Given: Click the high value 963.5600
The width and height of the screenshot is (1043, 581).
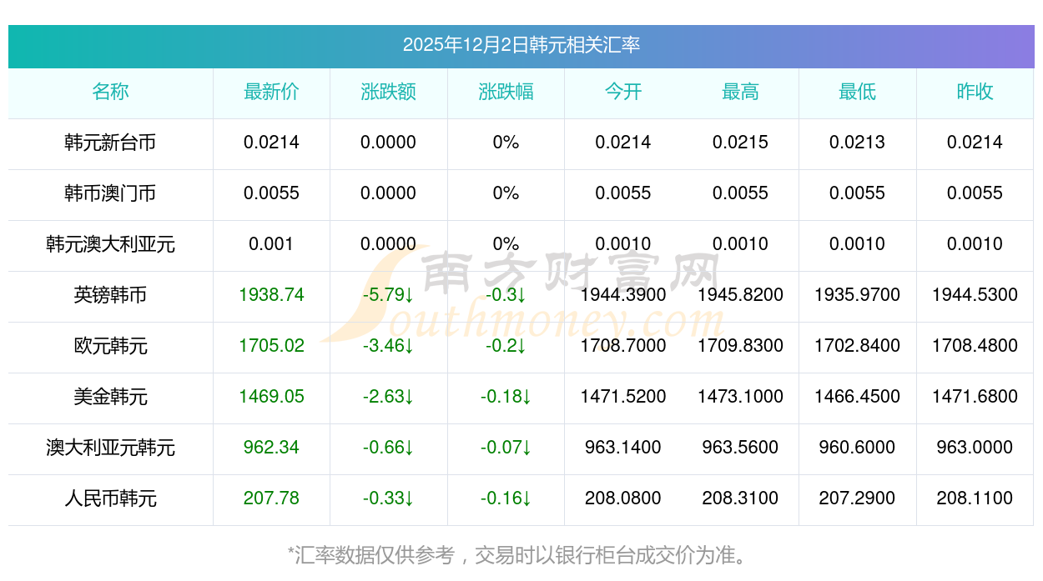Looking at the screenshot, I should [740, 448].
